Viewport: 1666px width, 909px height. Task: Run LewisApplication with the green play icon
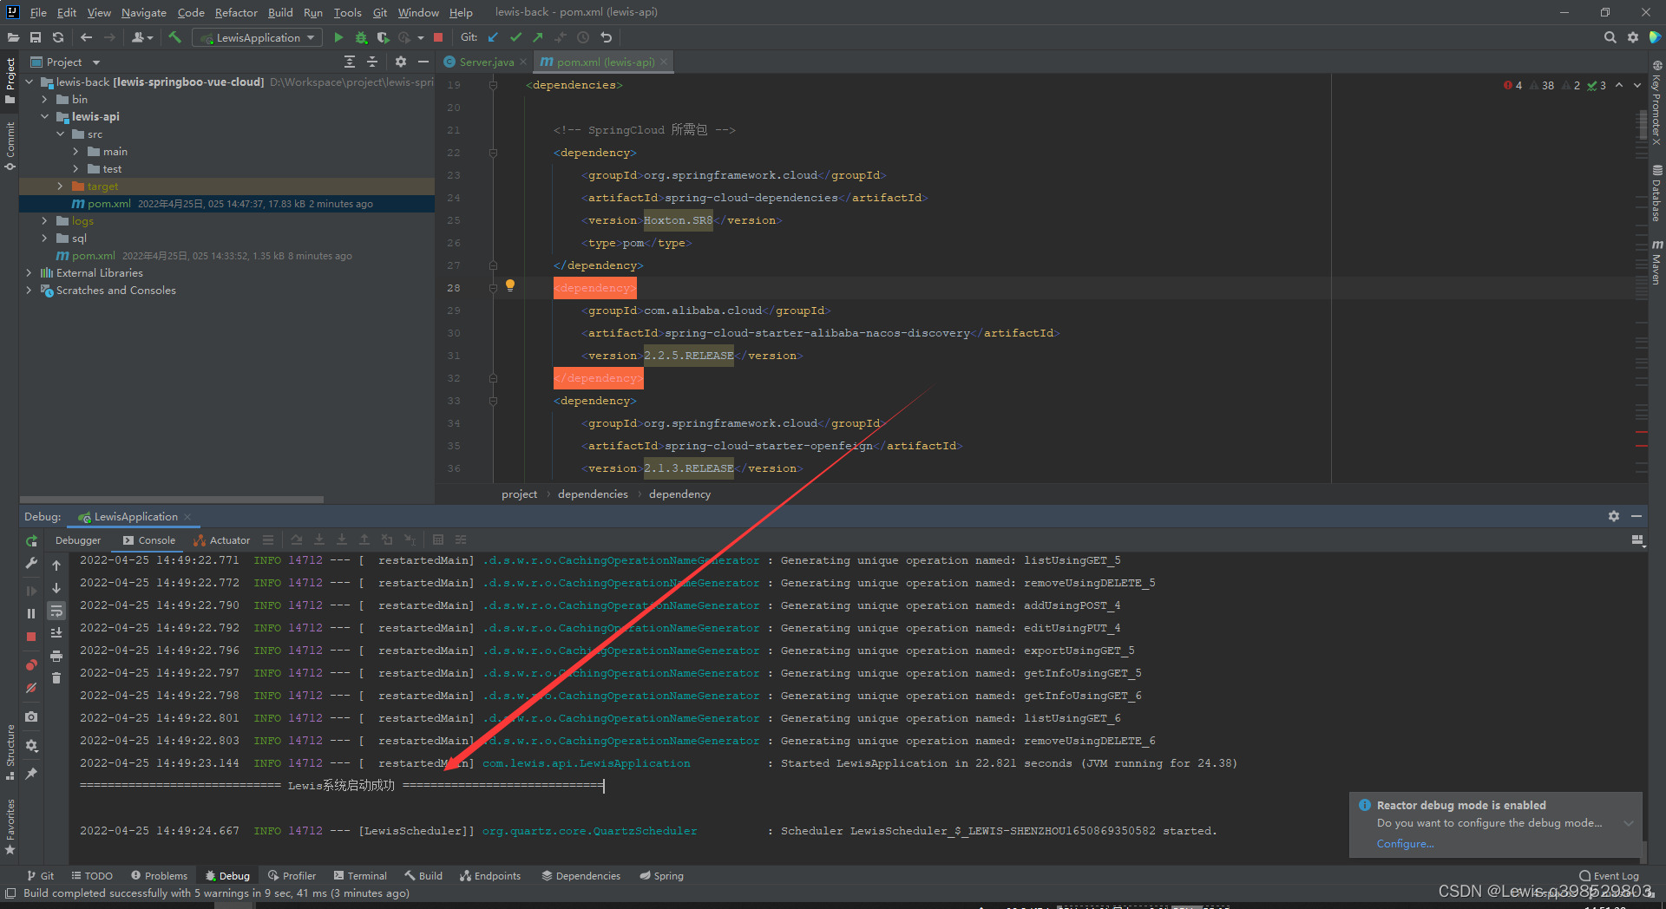(338, 37)
